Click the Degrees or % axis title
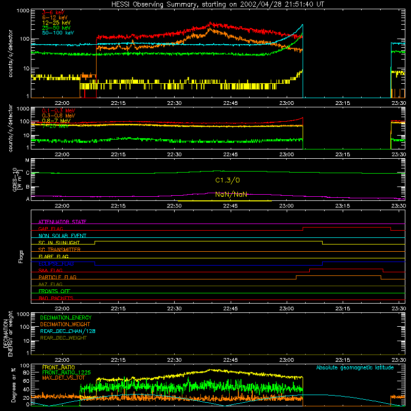This screenshot has height=411, width=411. coord(13,385)
